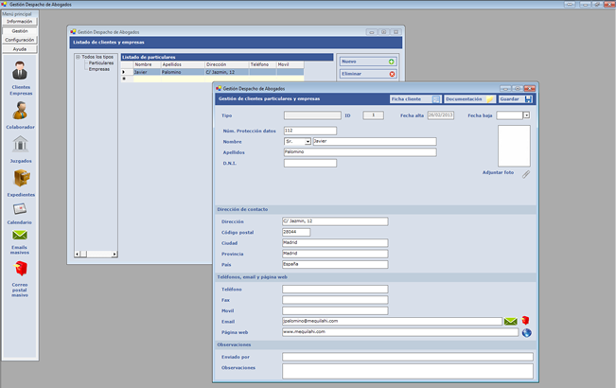Open Emails masivos envelope icon
Viewport: 616px width, 388px height.
coord(20,237)
